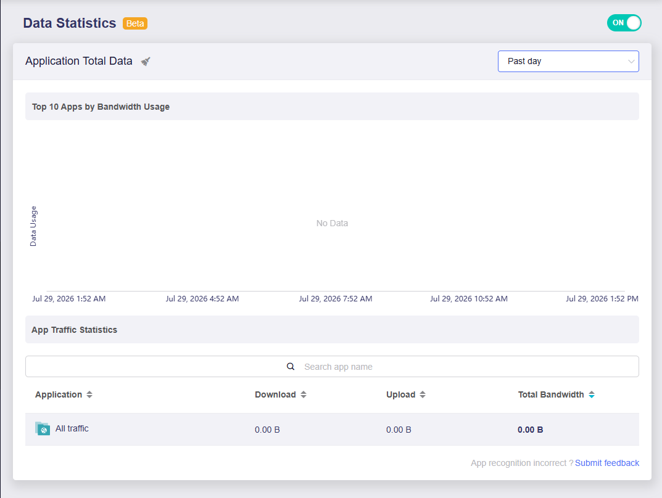Image resolution: width=662 pixels, height=498 pixels.
Task: Click the All traffic folder icon
Action: tap(42, 428)
